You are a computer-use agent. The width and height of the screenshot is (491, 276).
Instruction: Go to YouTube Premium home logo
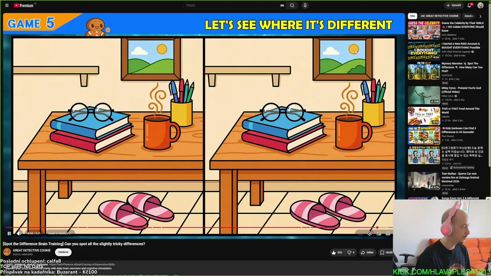point(25,5)
